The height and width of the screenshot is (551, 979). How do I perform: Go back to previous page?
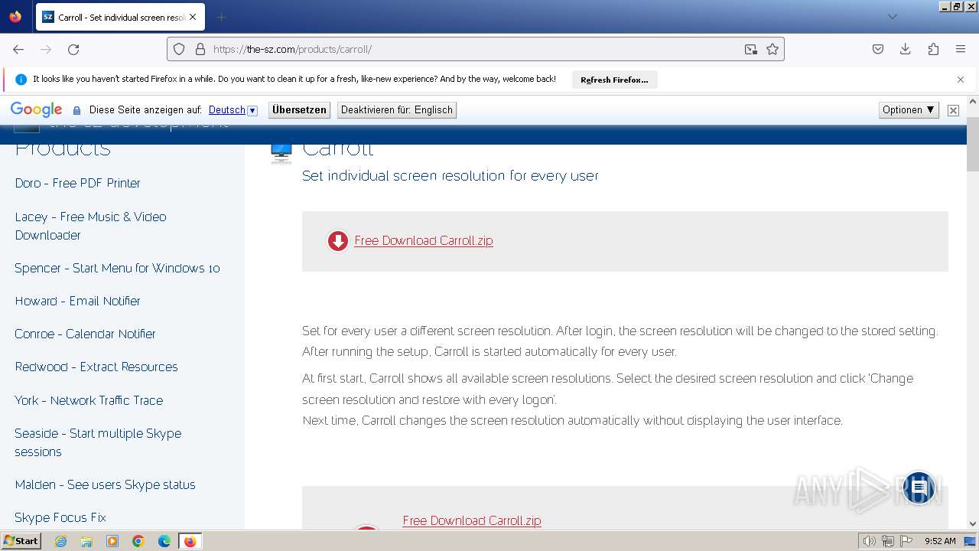pos(18,49)
